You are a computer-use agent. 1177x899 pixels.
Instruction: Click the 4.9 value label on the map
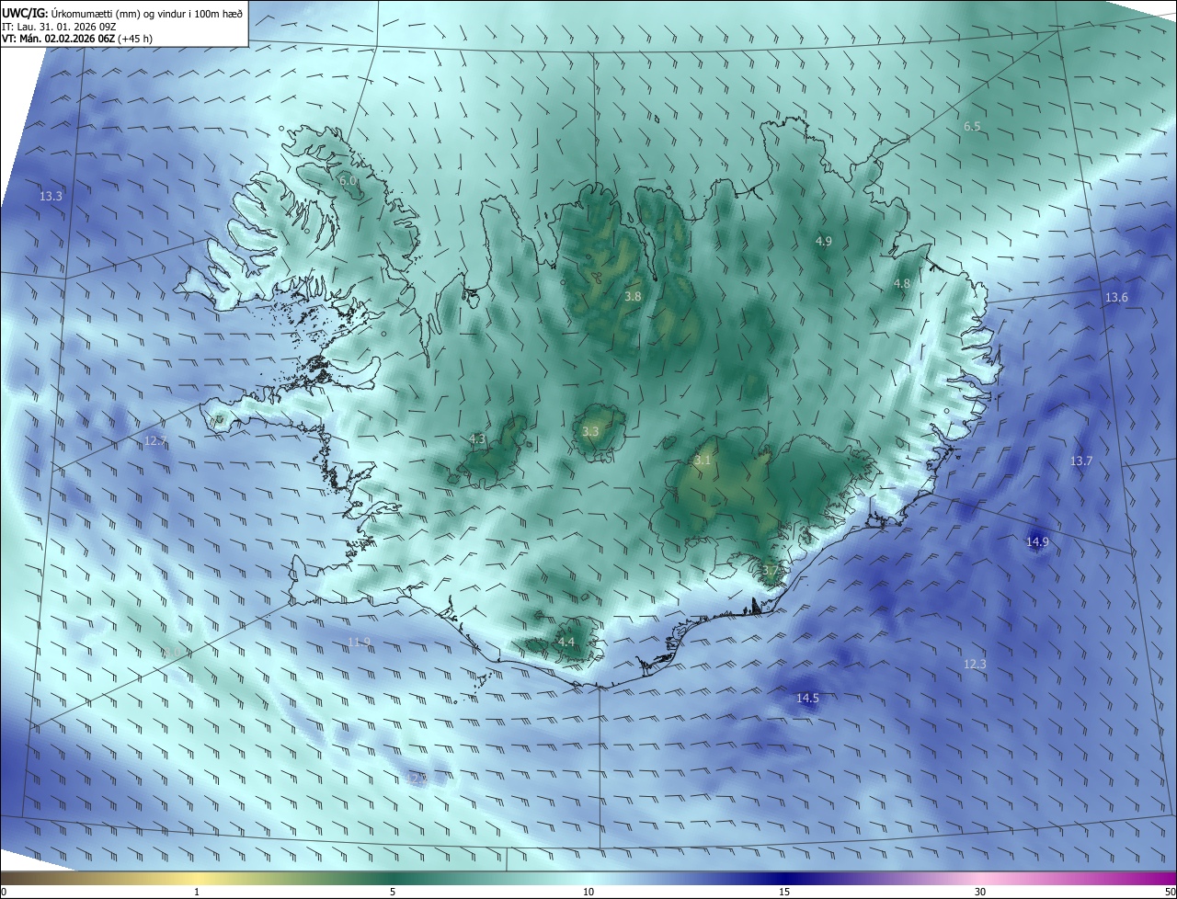[824, 241]
